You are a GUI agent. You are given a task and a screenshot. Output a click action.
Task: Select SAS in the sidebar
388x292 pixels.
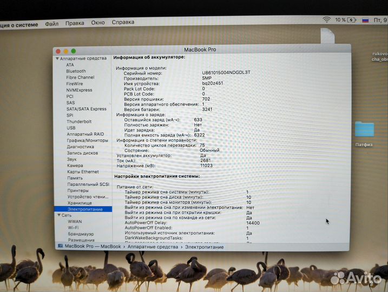(x=70, y=103)
